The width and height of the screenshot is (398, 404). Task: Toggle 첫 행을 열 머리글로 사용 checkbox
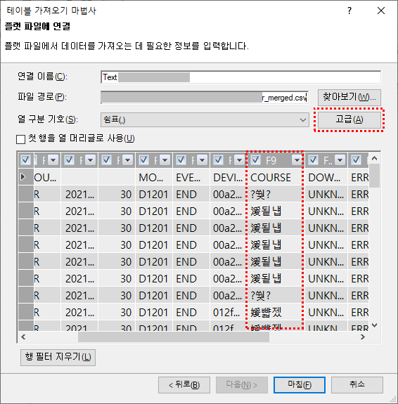tap(20, 139)
